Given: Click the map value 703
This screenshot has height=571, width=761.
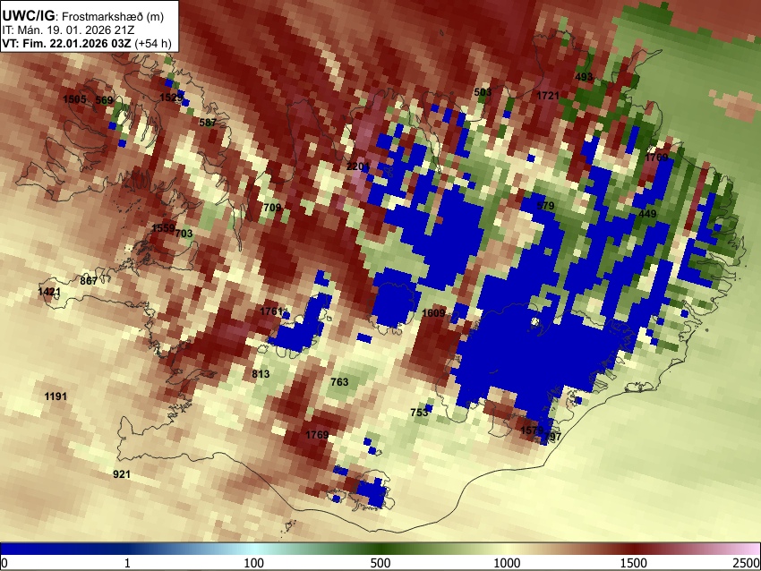Looking at the screenshot, I should pyautogui.click(x=184, y=234).
